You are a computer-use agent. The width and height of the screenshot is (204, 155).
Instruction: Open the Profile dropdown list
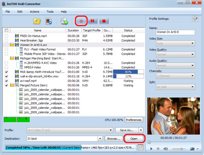70,130
